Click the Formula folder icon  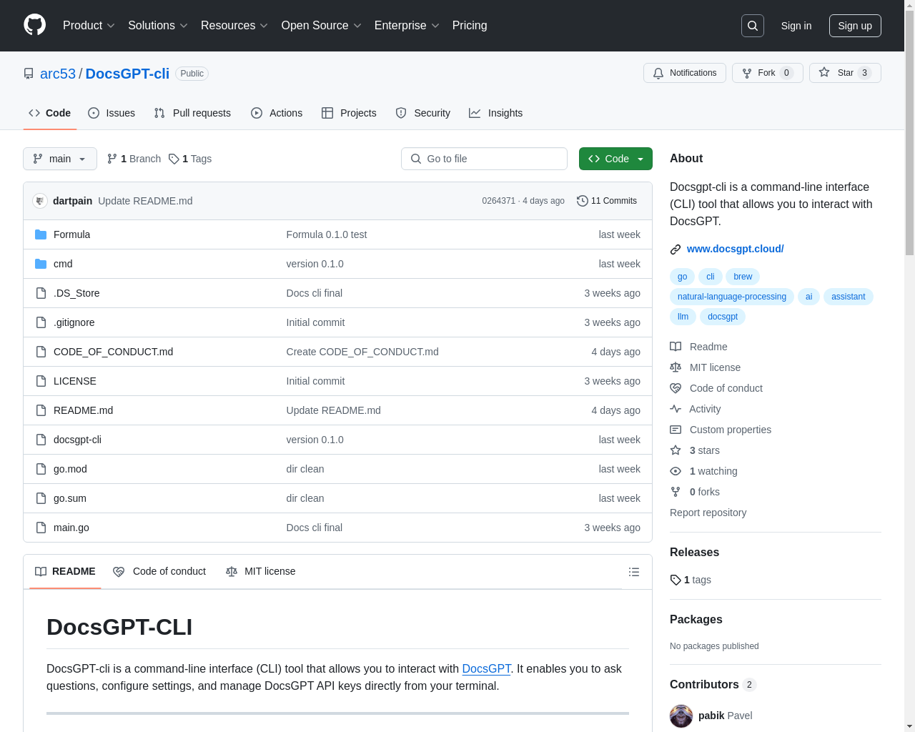click(x=41, y=234)
